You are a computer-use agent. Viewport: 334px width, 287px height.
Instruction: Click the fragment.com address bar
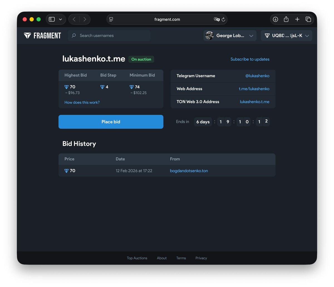point(167,19)
